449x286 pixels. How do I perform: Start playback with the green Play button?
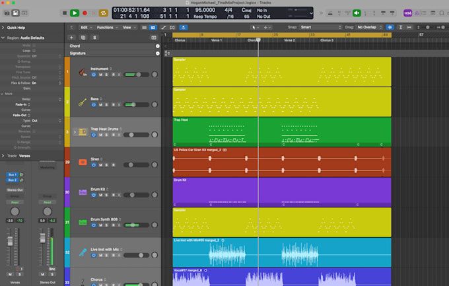(x=75, y=13)
